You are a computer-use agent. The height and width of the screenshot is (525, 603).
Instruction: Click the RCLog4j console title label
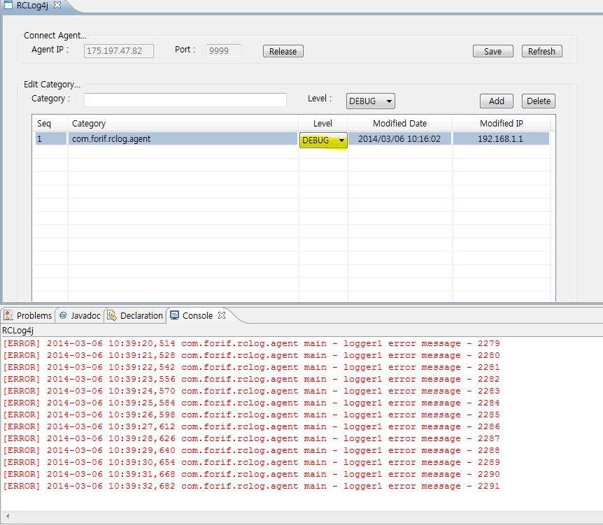coord(17,331)
